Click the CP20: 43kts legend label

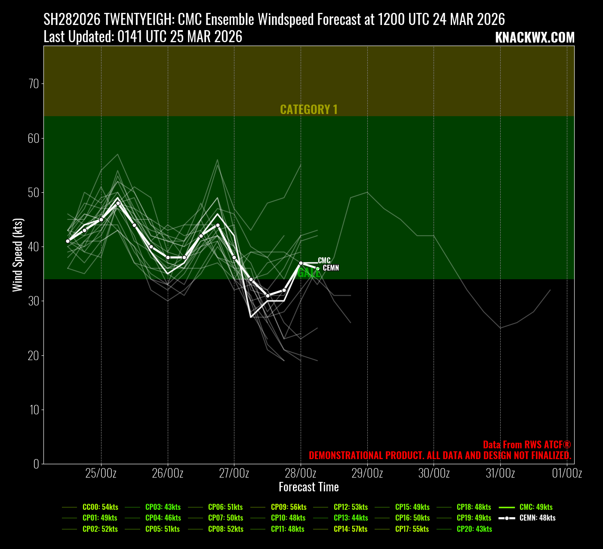[474, 529]
